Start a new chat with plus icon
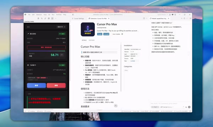 coord(182,18)
